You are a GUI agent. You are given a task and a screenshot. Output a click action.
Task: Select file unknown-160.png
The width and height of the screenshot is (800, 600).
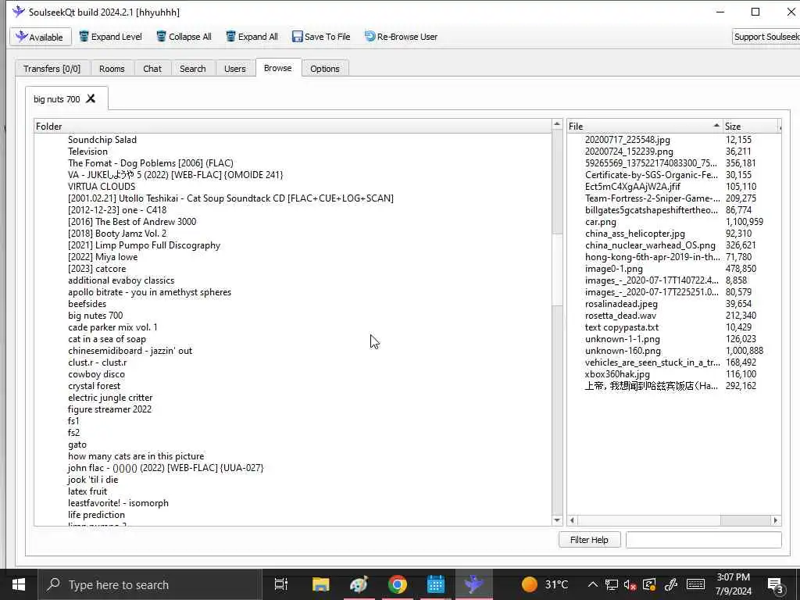[x=623, y=351]
